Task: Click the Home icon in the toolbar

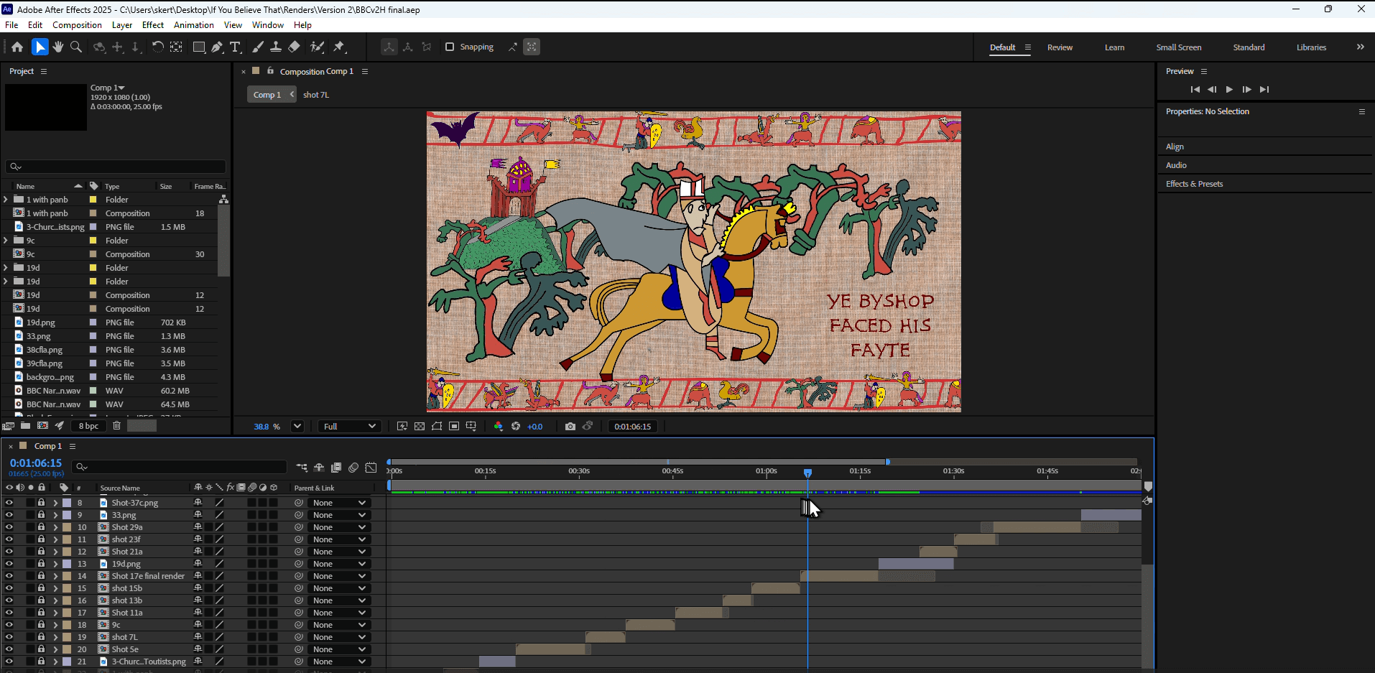Action: click(17, 47)
